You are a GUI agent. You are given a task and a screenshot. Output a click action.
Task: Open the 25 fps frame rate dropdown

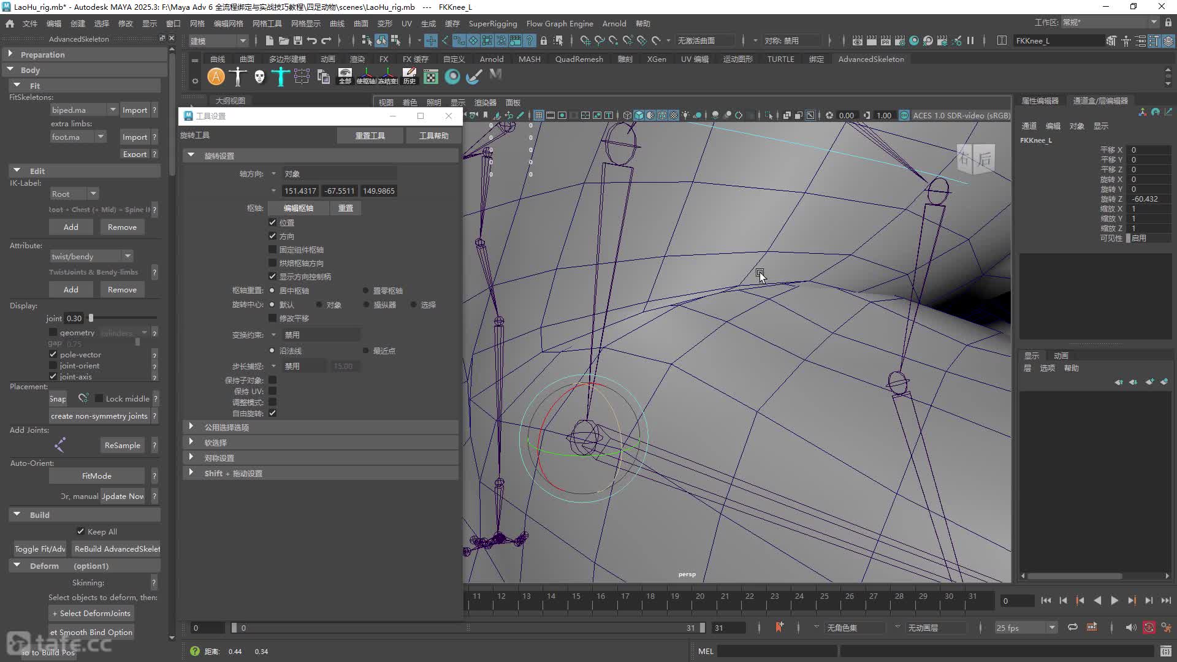(x=1026, y=628)
